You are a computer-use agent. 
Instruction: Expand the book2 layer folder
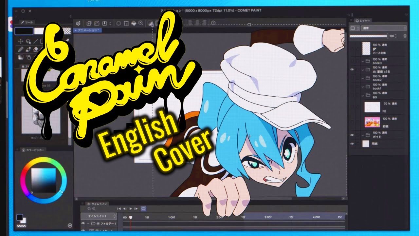363,78
